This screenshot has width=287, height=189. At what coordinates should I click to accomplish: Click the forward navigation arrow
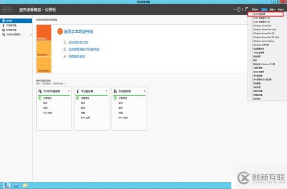pyautogui.click(x=10, y=9)
